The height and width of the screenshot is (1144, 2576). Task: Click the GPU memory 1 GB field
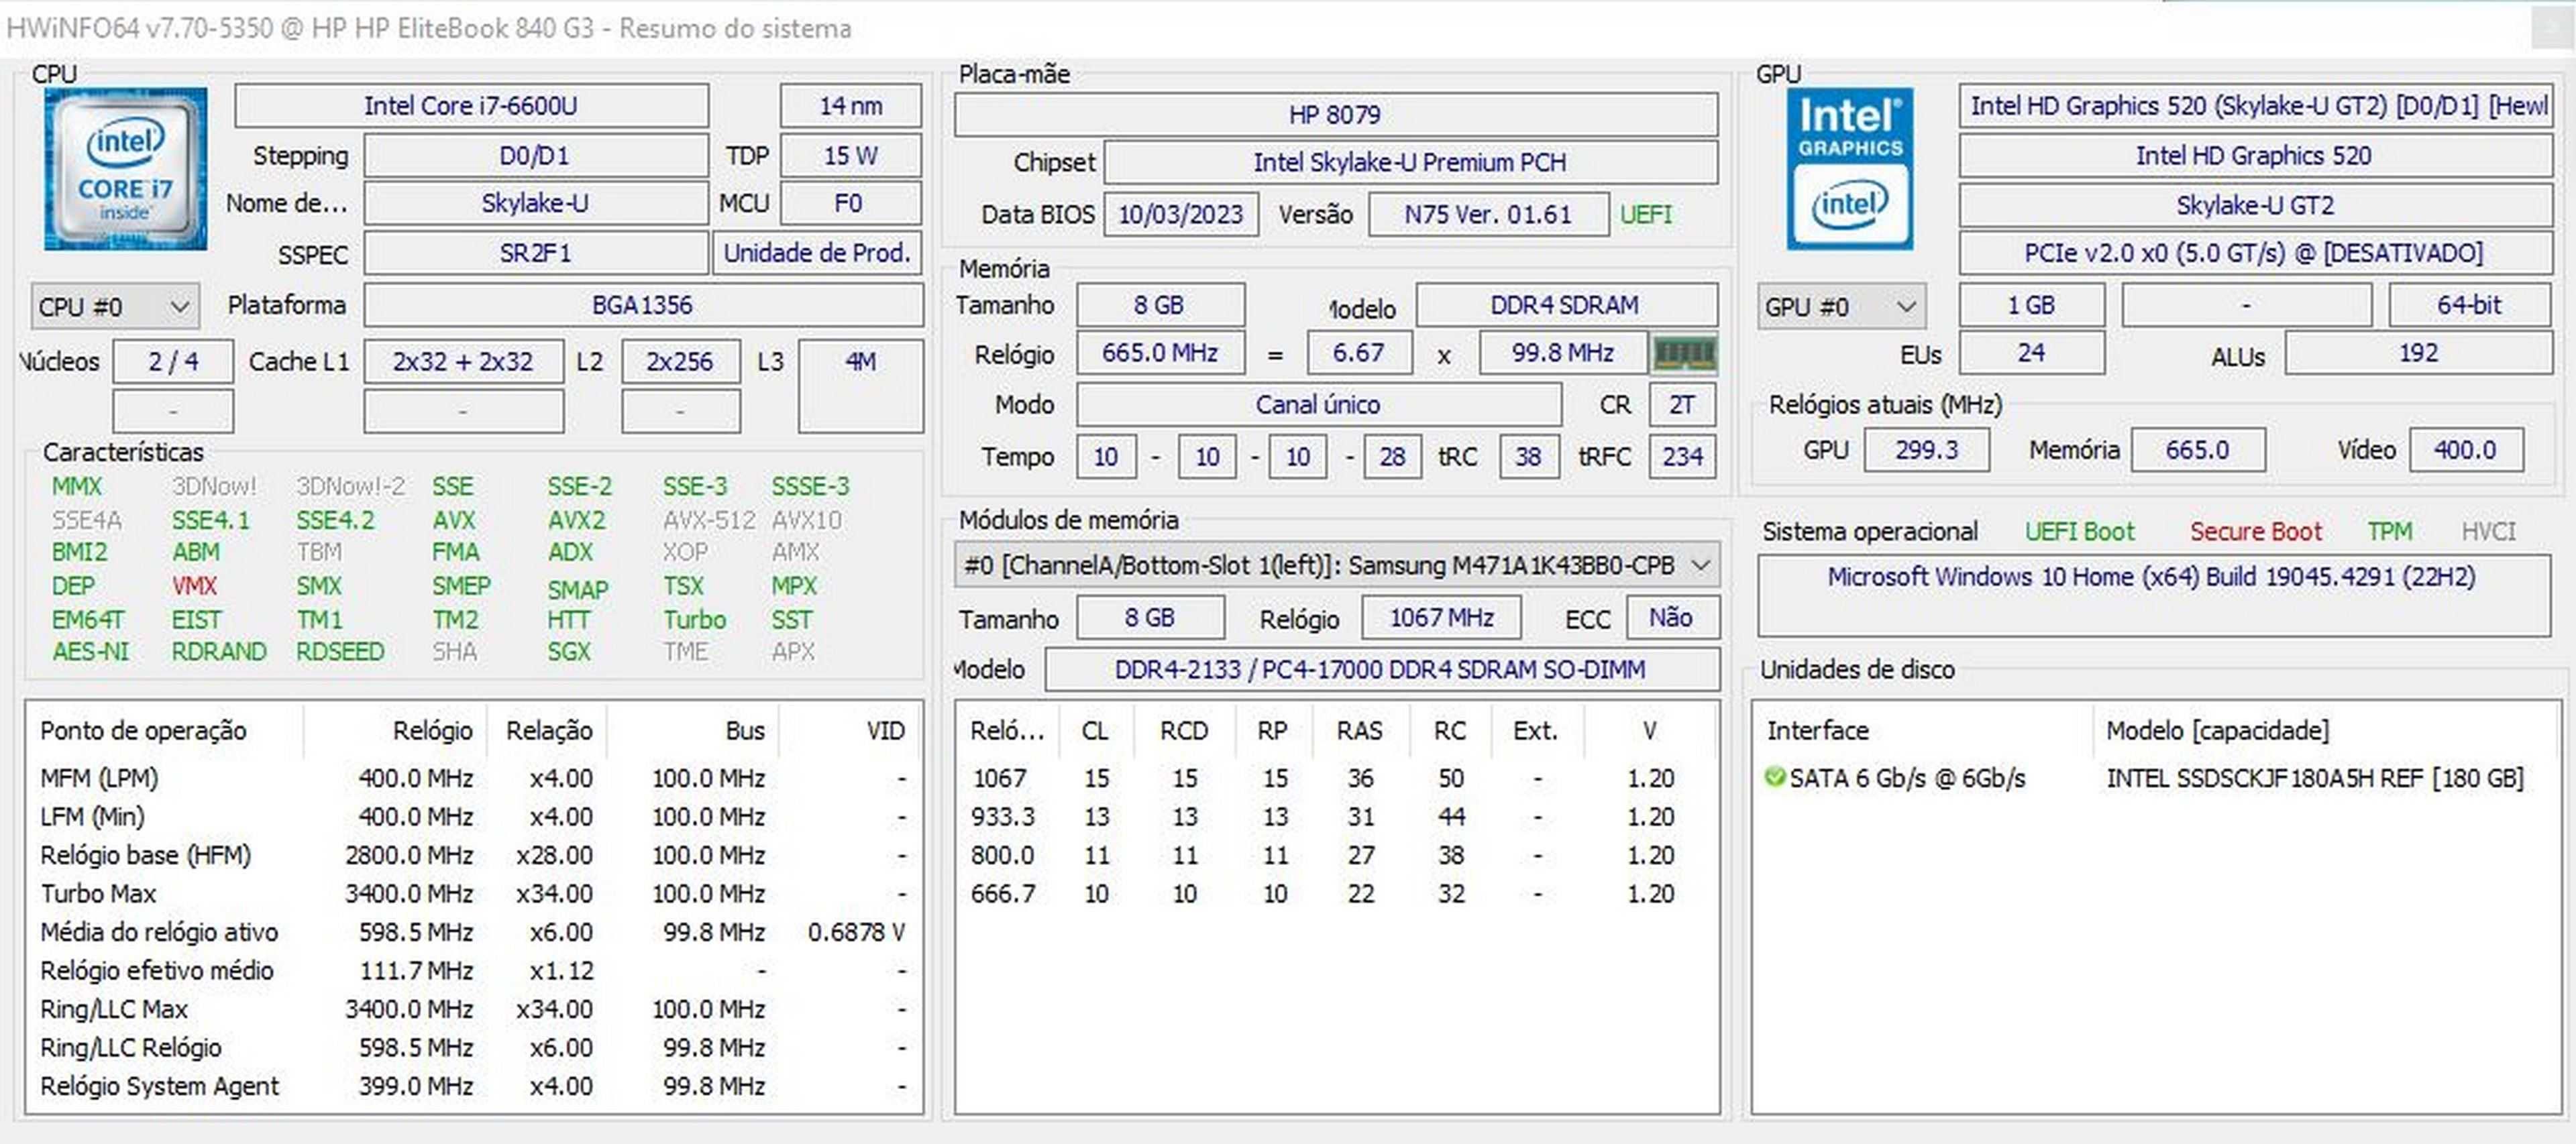(x=2031, y=305)
